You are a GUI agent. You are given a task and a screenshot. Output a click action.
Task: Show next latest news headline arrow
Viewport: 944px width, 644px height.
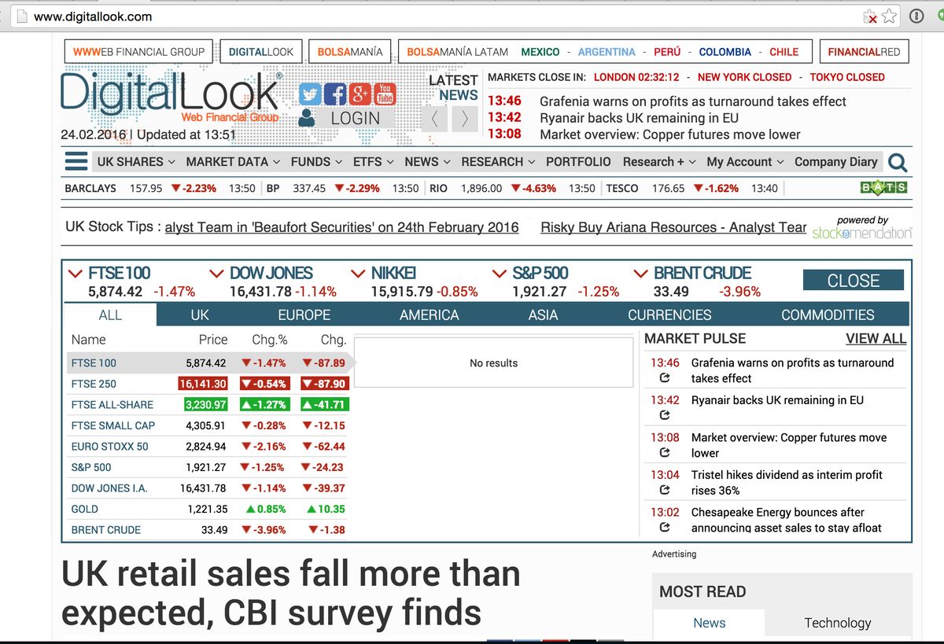pyautogui.click(x=465, y=119)
